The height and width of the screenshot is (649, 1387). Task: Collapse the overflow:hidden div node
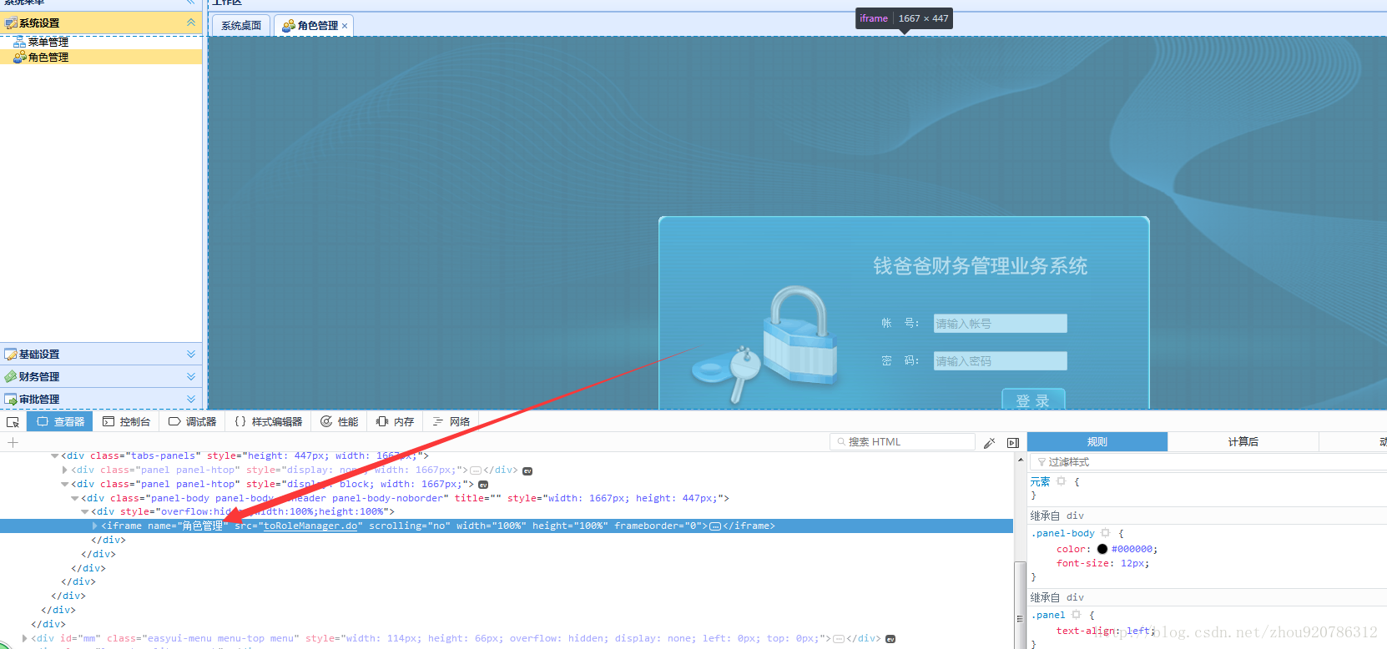(x=85, y=512)
